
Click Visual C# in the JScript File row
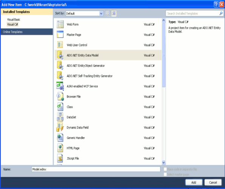click(149, 158)
